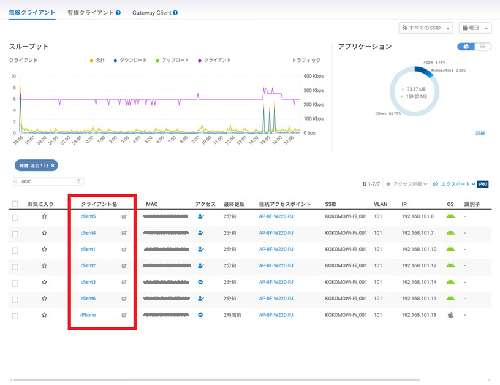The image size is (500, 385).
Task: Star client4 as a favorite
Action: pos(44,233)
